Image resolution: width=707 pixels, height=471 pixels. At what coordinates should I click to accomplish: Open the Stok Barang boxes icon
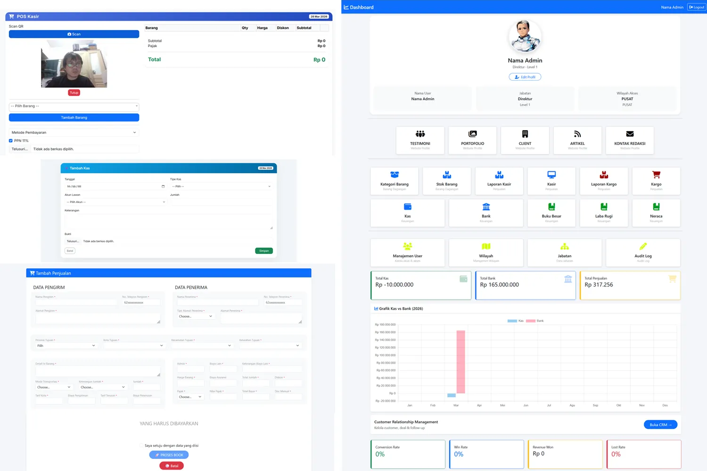pyautogui.click(x=447, y=175)
